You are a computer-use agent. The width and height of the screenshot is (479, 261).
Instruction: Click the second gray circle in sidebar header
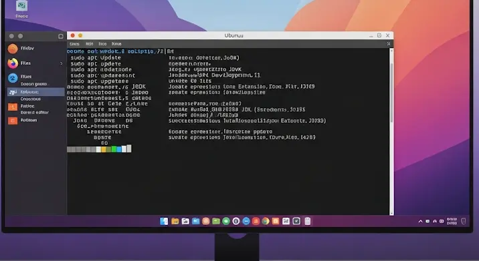pos(21,36)
